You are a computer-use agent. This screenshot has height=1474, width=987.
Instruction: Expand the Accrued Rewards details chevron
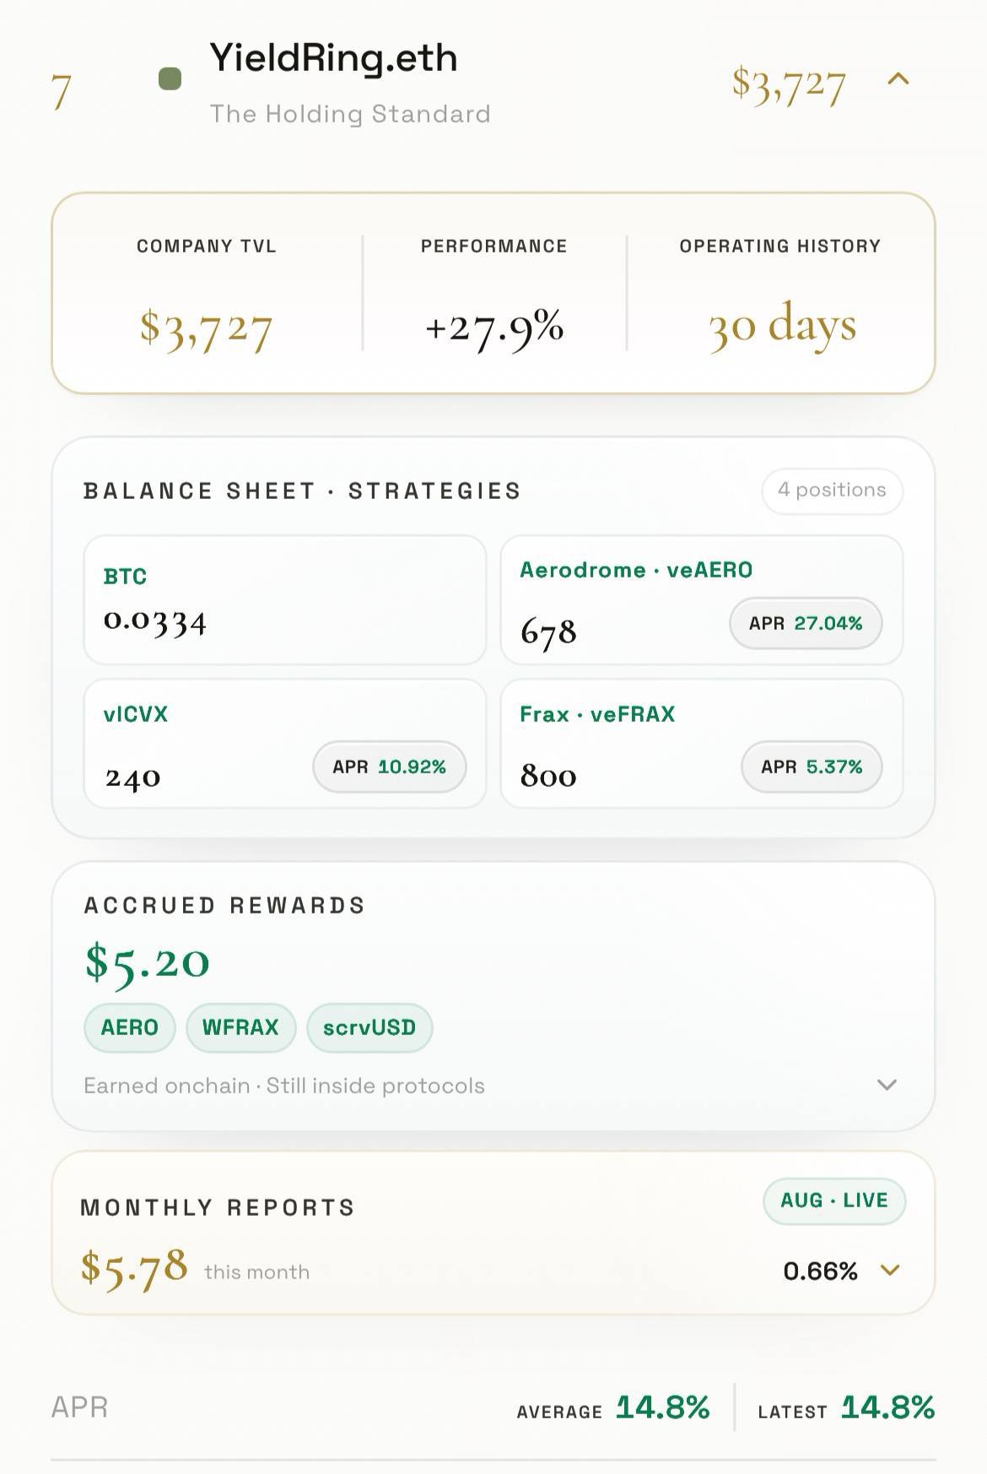pyautogui.click(x=887, y=1085)
